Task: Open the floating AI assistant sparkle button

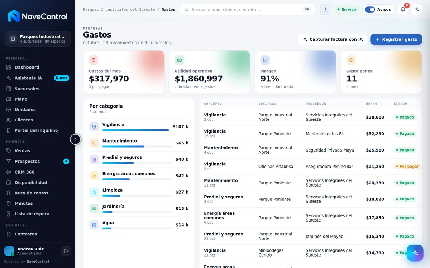Action: pos(415,253)
